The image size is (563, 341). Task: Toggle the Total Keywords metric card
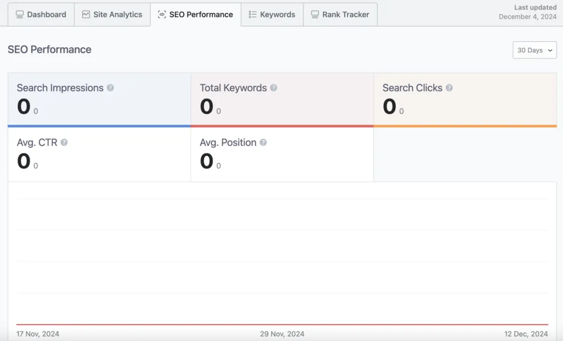[281, 100]
